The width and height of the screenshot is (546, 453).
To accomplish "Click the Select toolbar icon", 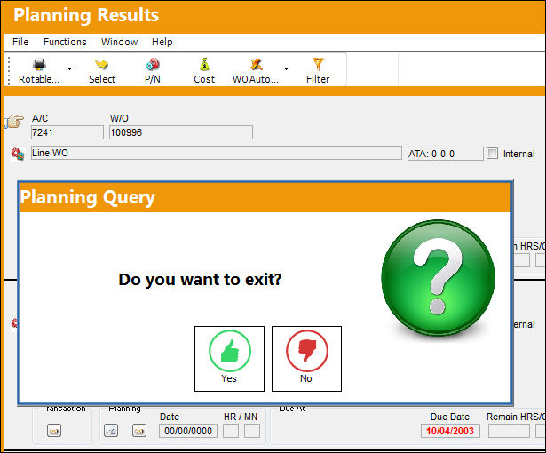I will coord(102,65).
